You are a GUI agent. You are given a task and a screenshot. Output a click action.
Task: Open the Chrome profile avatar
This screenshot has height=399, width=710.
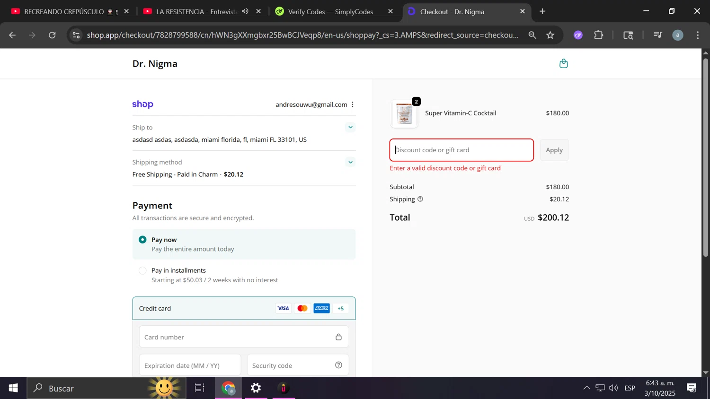tap(678, 35)
